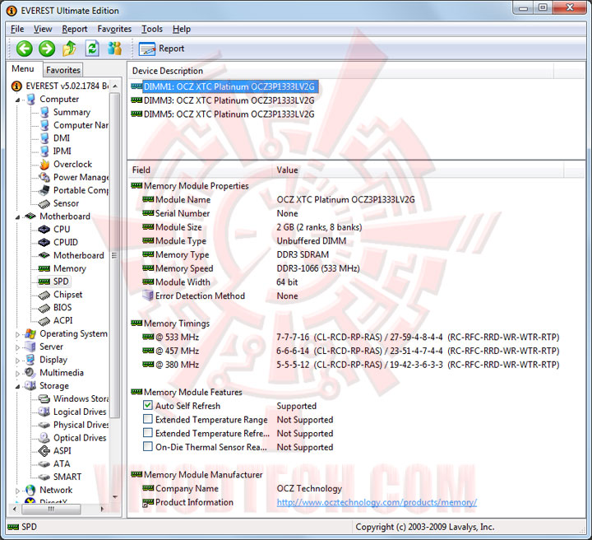The height and width of the screenshot is (540, 592).
Task: Open the Report menu in the menu bar
Action: pyautogui.click(x=74, y=29)
